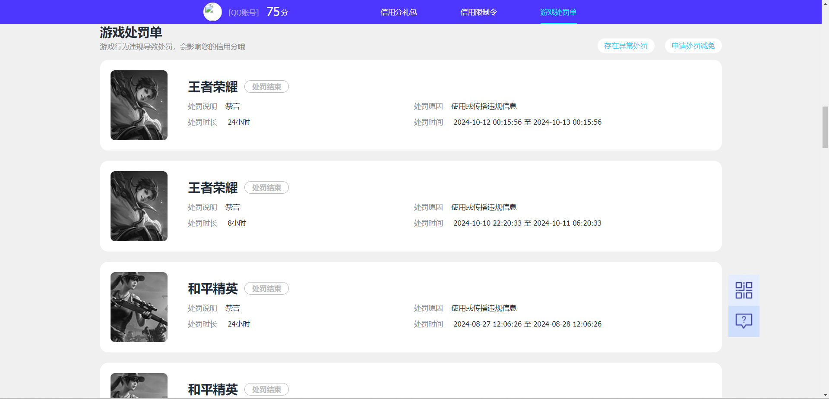
Task: Switch to the 信用限制令 tab
Action: coord(478,12)
